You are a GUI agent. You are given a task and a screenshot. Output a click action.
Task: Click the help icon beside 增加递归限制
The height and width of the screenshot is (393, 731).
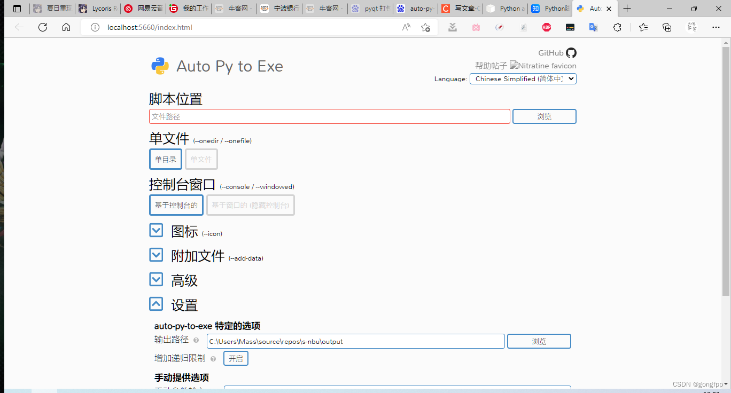point(213,359)
